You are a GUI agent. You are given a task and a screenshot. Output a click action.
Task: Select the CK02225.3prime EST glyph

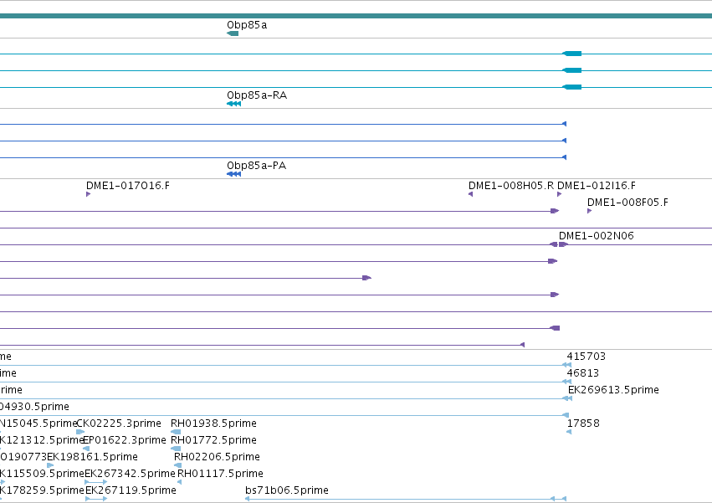[80, 432]
